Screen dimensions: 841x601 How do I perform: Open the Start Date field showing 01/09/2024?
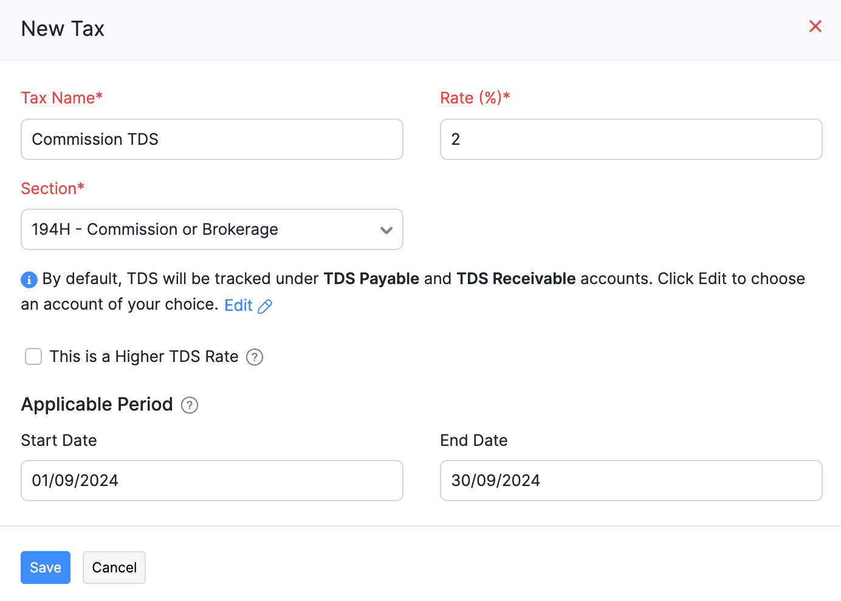[x=211, y=481]
